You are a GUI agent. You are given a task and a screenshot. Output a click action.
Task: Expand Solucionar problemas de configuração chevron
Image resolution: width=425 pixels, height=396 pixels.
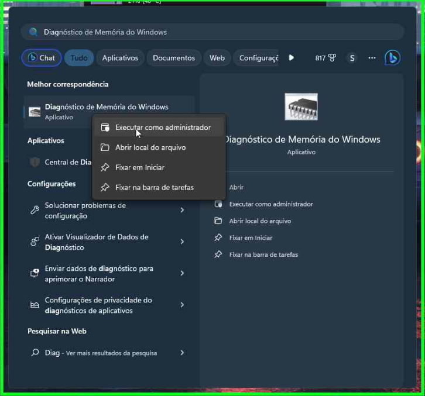182,210
